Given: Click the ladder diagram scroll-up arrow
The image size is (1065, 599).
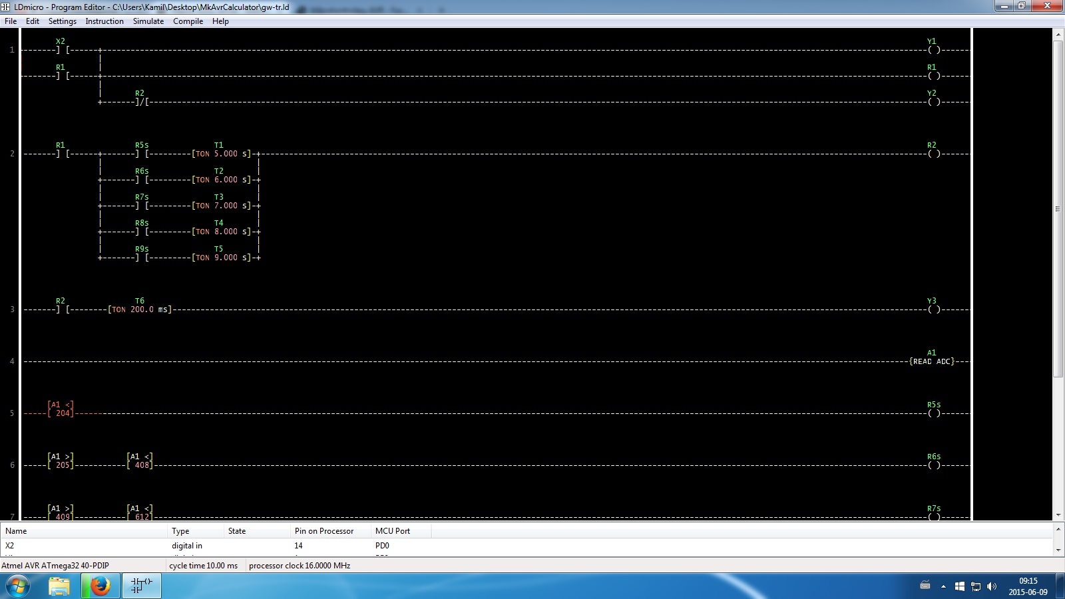Looking at the screenshot, I should 1058,34.
